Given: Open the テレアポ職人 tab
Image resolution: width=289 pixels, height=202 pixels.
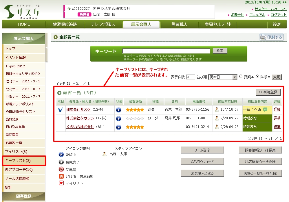Looking at the screenshot, I should pos(103,24).
